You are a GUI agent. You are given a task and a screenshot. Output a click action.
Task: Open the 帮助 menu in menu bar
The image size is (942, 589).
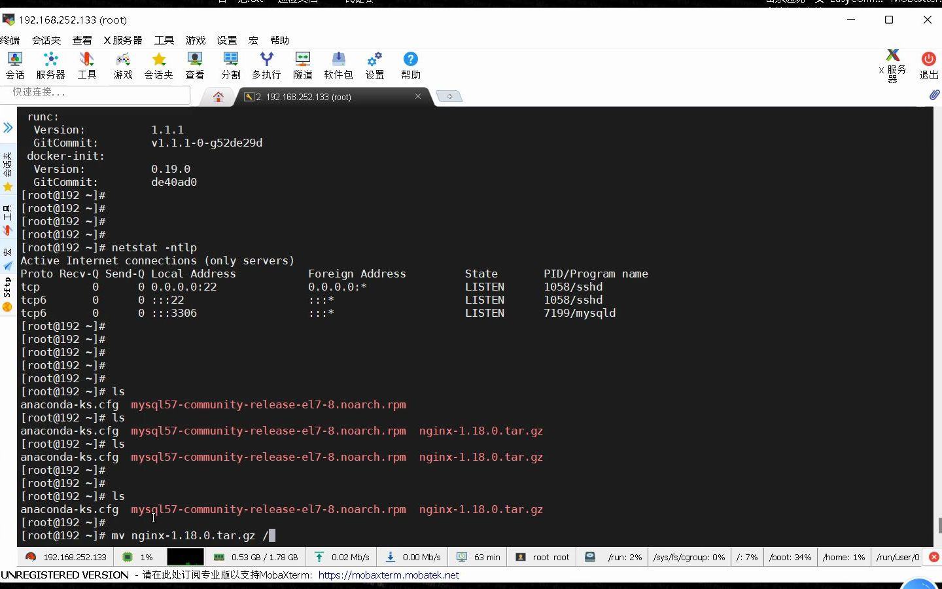coord(279,40)
